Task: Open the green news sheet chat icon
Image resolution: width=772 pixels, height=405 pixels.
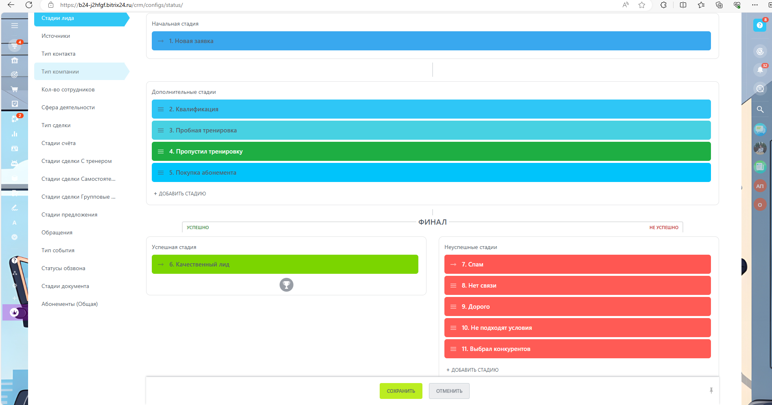Action: [x=760, y=167]
